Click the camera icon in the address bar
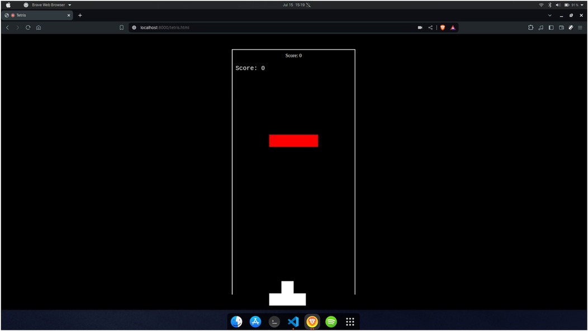Screen dimensions: 588x331 [x=420, y=27]
